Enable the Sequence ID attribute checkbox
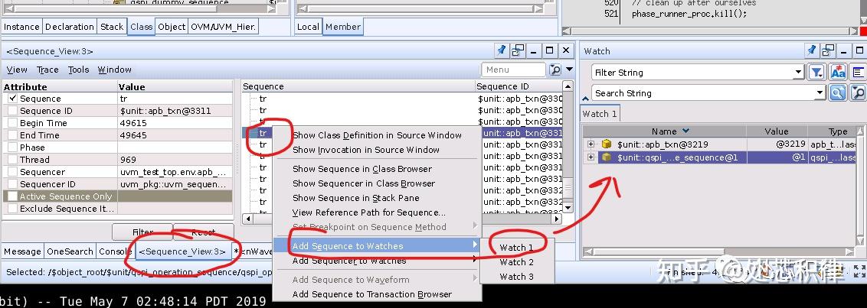This screenshot has height=308, width=867. click(13, 111)
